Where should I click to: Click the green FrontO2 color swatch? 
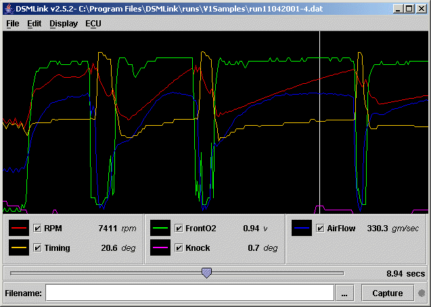click(x=160, y=229)
